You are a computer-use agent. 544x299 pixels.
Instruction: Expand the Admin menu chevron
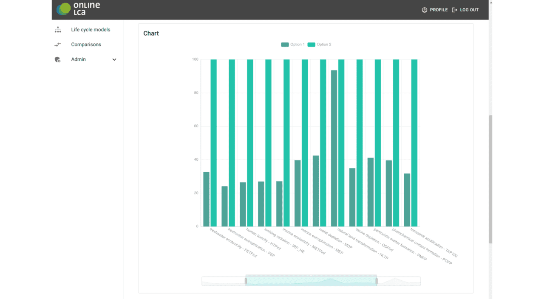114,60
